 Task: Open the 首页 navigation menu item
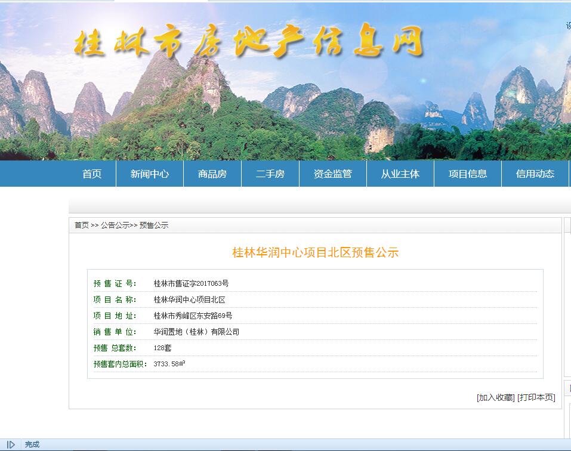[x=92, y=174]
